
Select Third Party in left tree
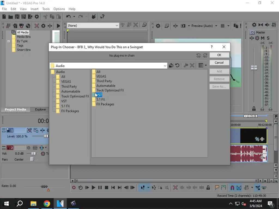point(69,87)
